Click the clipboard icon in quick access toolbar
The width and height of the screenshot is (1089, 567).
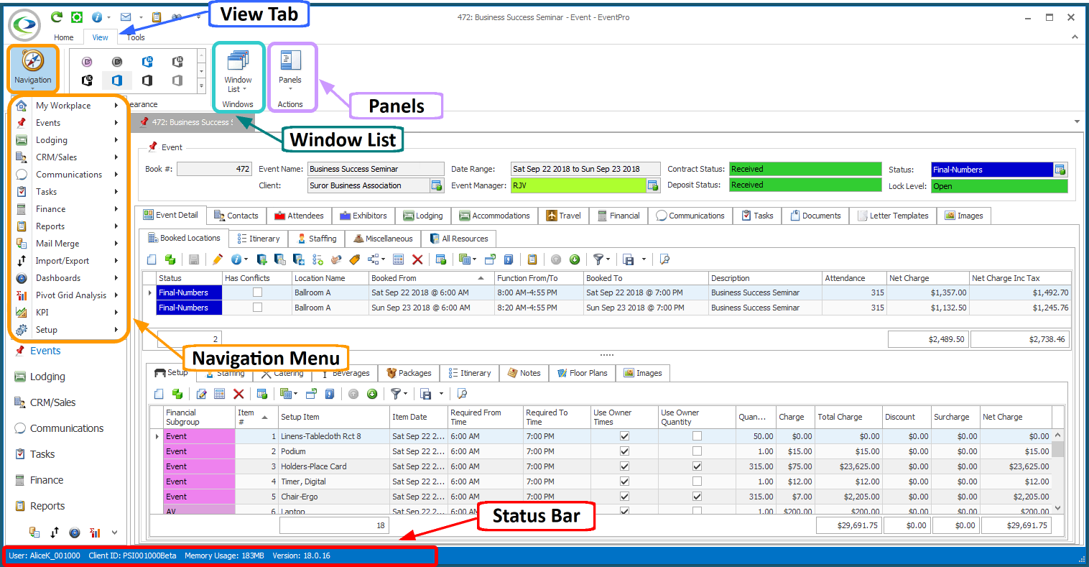click(157, 17)
